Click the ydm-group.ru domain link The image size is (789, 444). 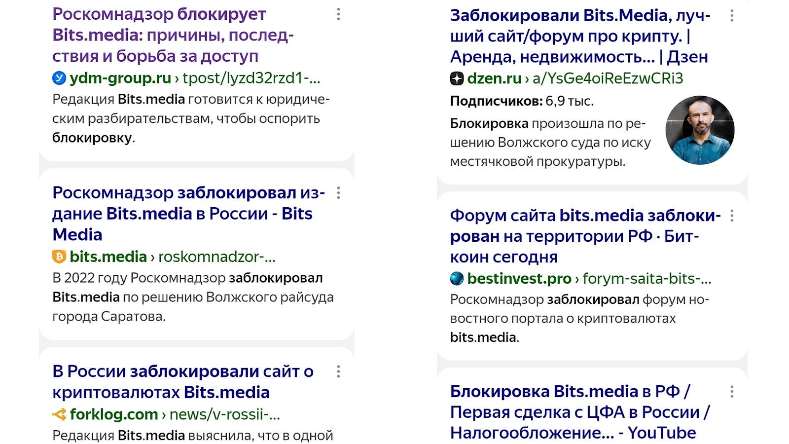point(120,78)
